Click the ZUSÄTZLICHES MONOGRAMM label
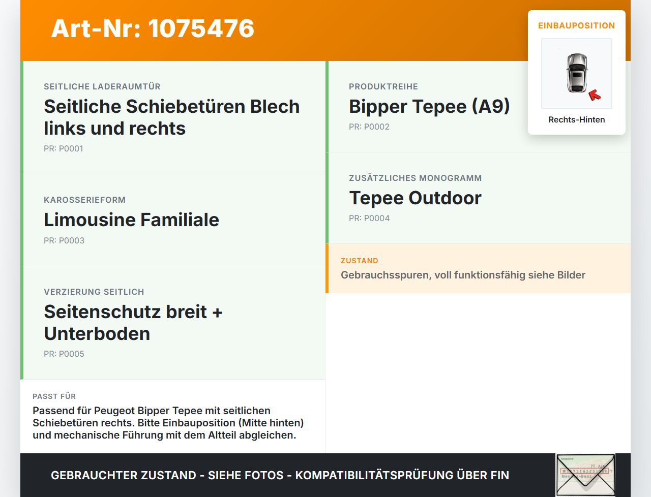Image resolution: width=651 pixels, height=497 pixels. pyautogui.click(x=416, y=178)
